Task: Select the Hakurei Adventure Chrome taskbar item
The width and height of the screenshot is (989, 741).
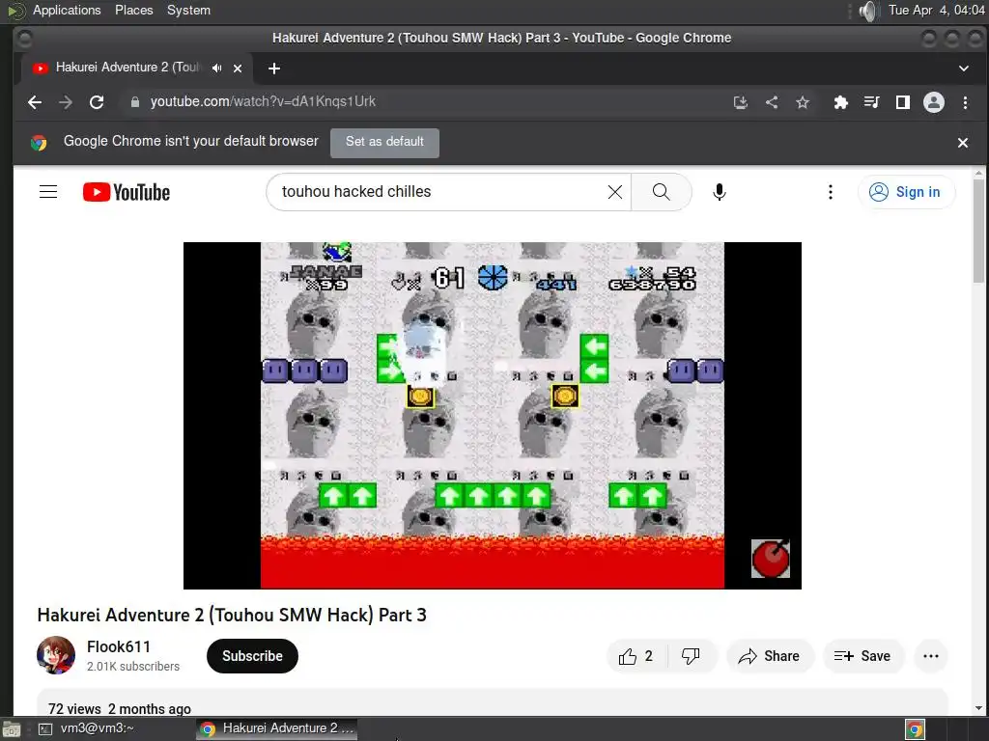Action: pos(276,728)
